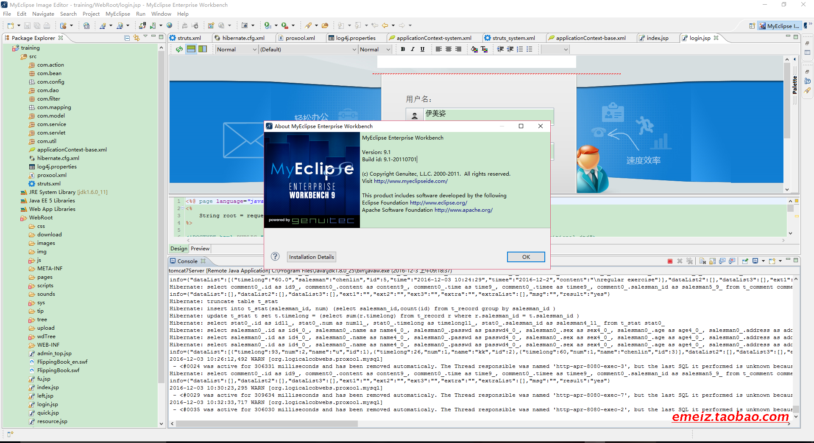Click the capture camera toolbar icon
This screenshot has width=814, height=443.
click(245, 26)
